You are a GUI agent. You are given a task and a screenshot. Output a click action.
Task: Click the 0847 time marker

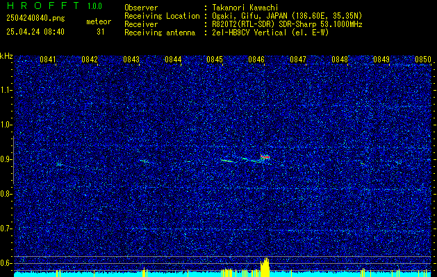click(298, 60)
